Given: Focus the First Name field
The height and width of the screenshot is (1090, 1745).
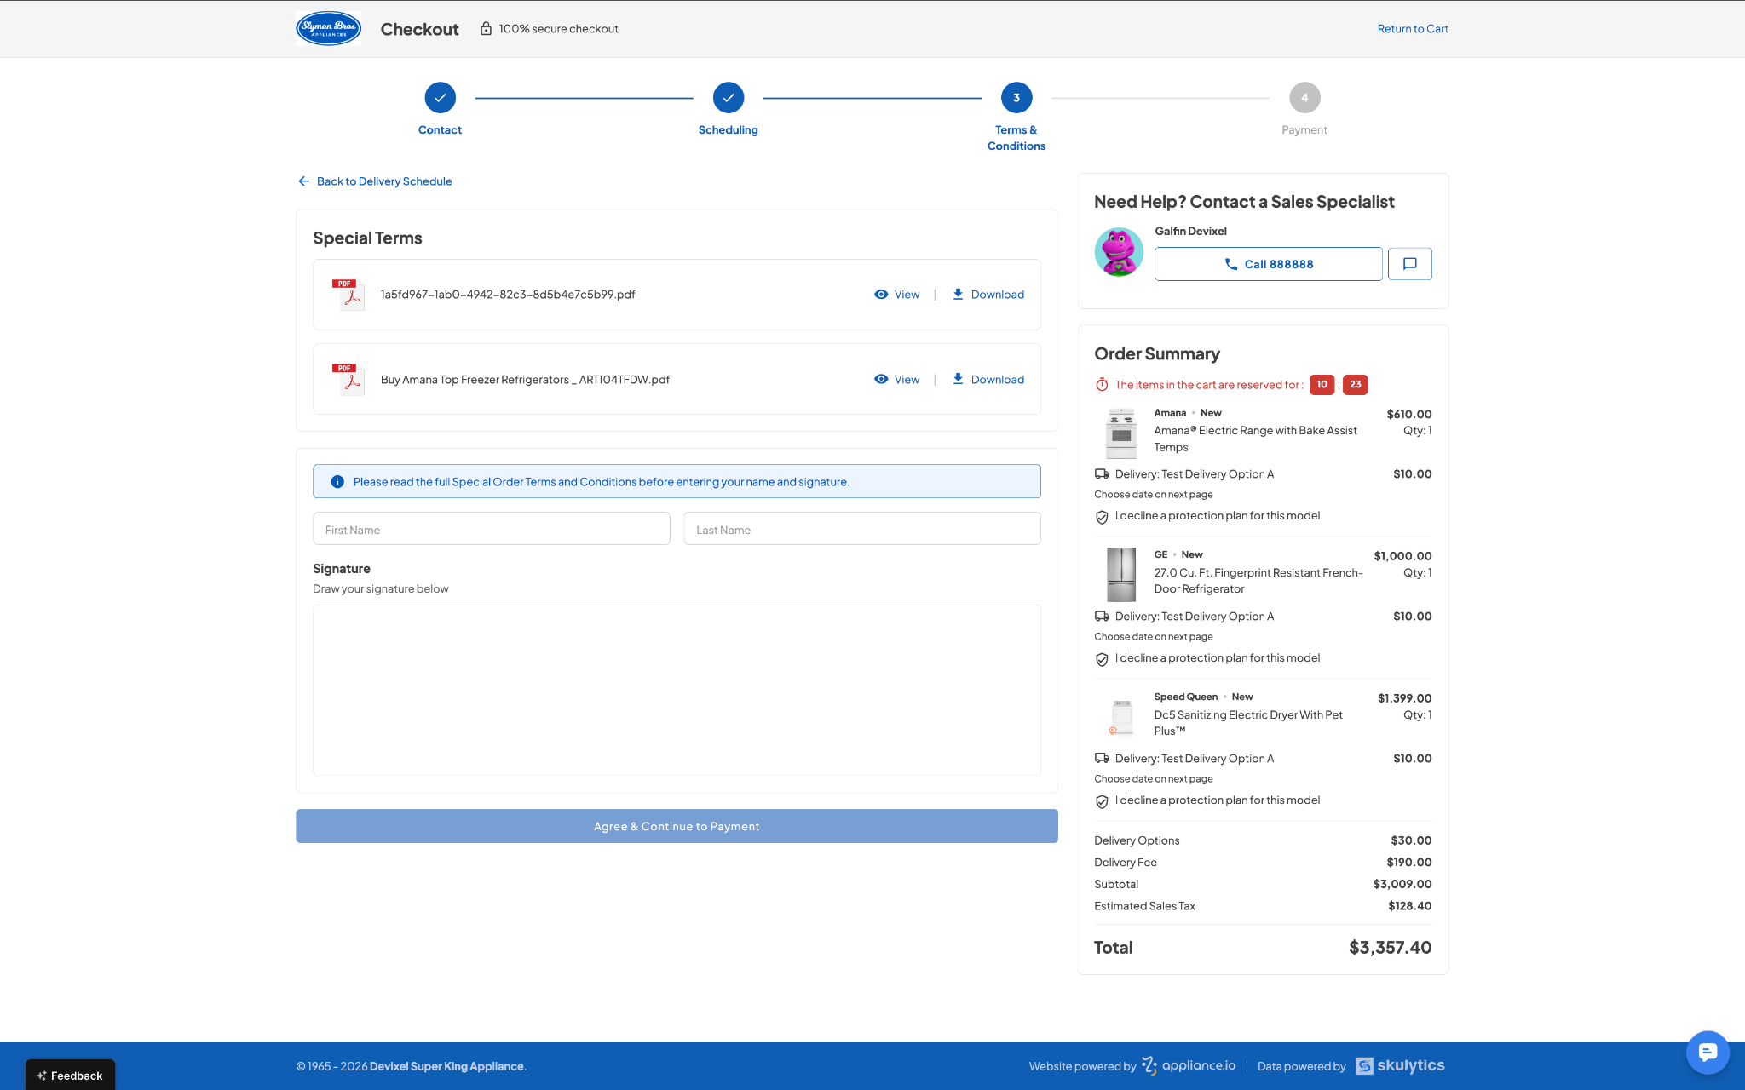Looking at the screenshot, I should 492,529.
